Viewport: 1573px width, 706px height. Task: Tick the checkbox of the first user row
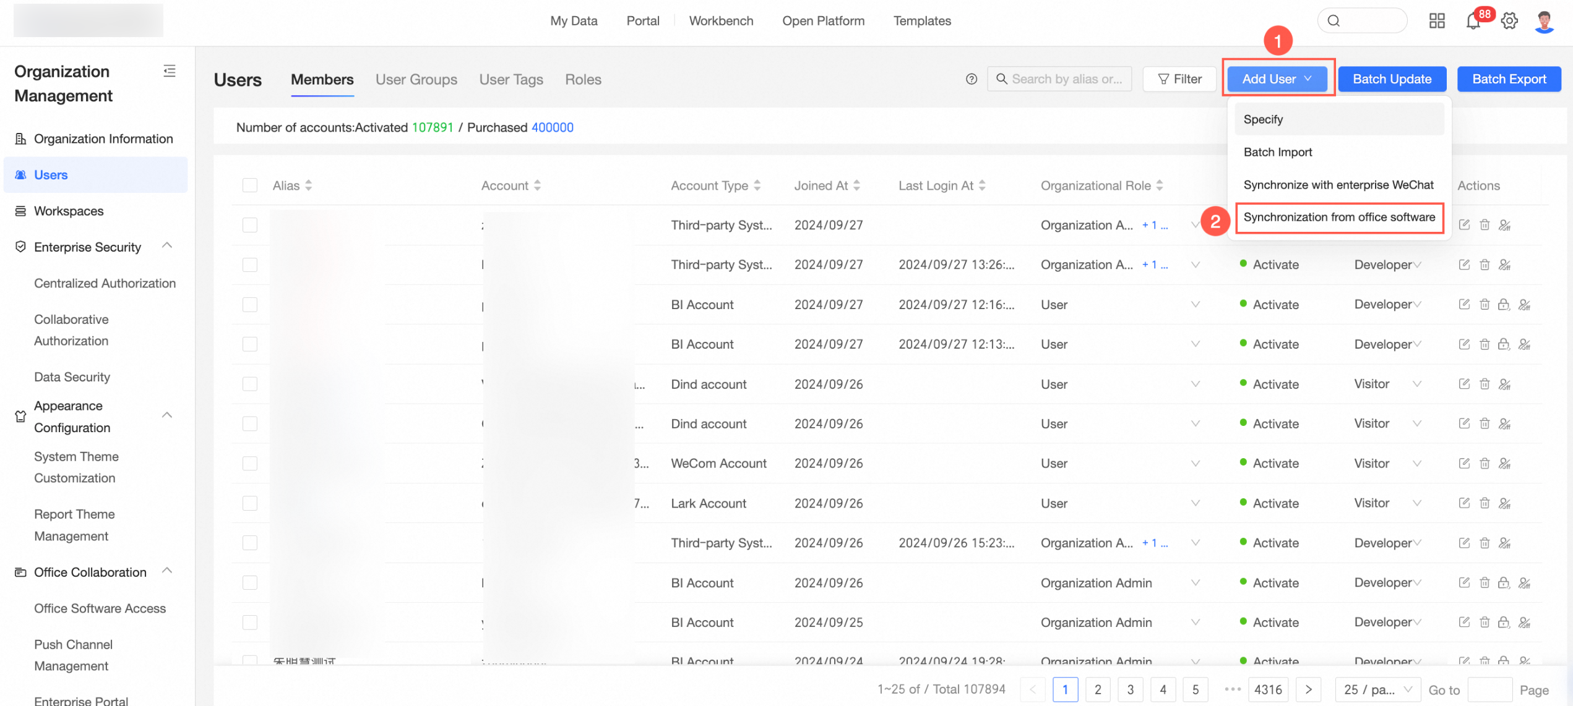point(250,225)
